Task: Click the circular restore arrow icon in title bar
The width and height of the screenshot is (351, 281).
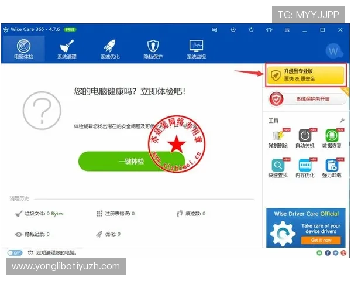Action: (251, 30)
